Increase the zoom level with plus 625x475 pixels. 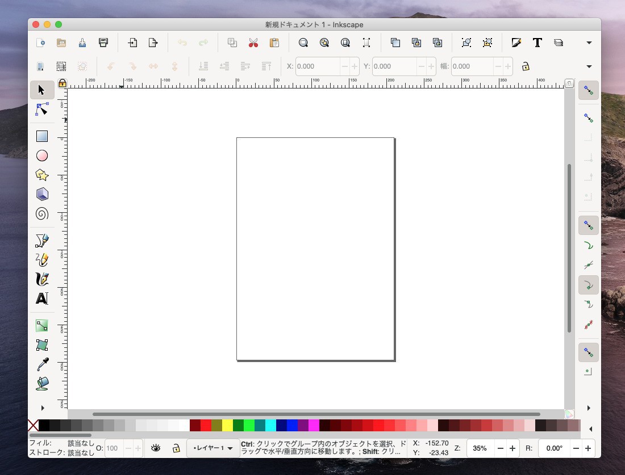[512, 448]
